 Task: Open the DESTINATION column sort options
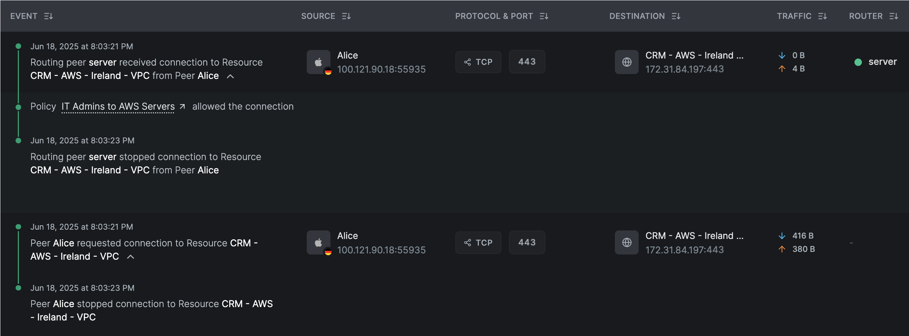pos(676,16)
